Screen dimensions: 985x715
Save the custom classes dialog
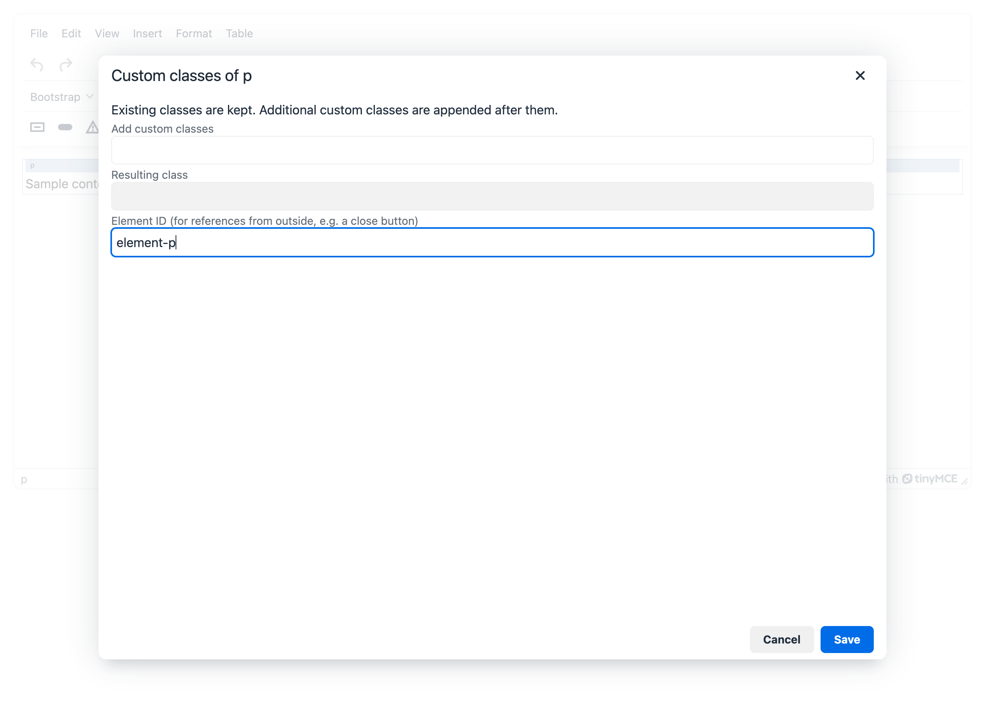point(847,640)
